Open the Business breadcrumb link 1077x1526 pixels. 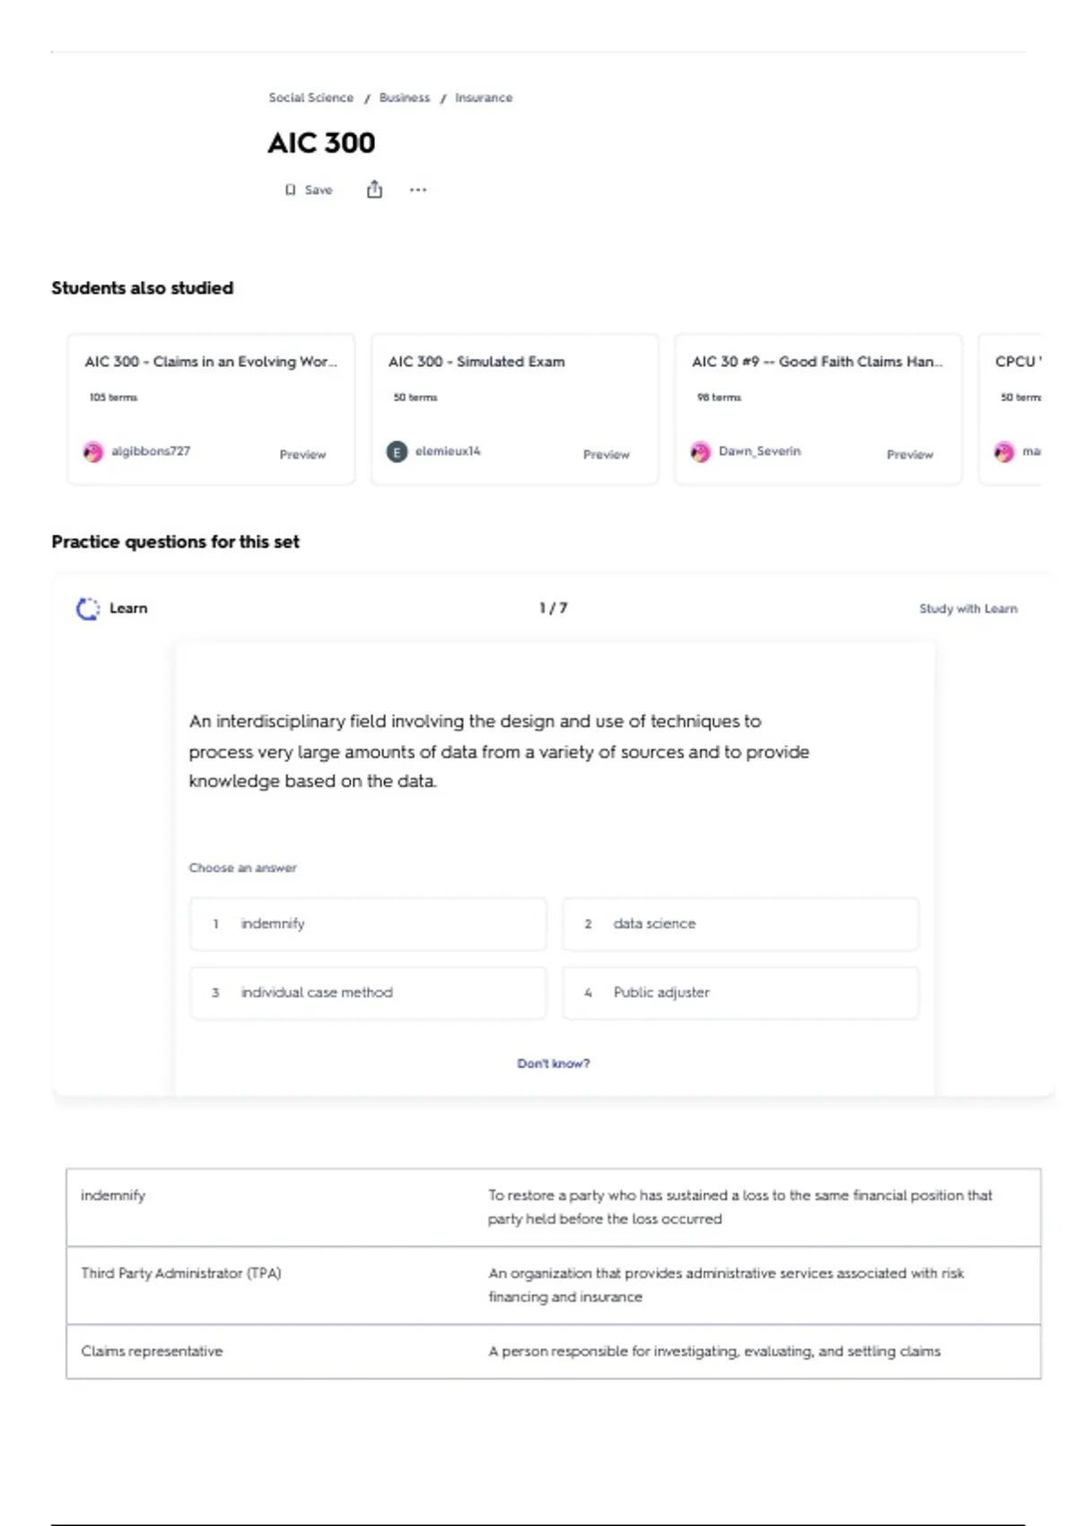coord(404,98)
